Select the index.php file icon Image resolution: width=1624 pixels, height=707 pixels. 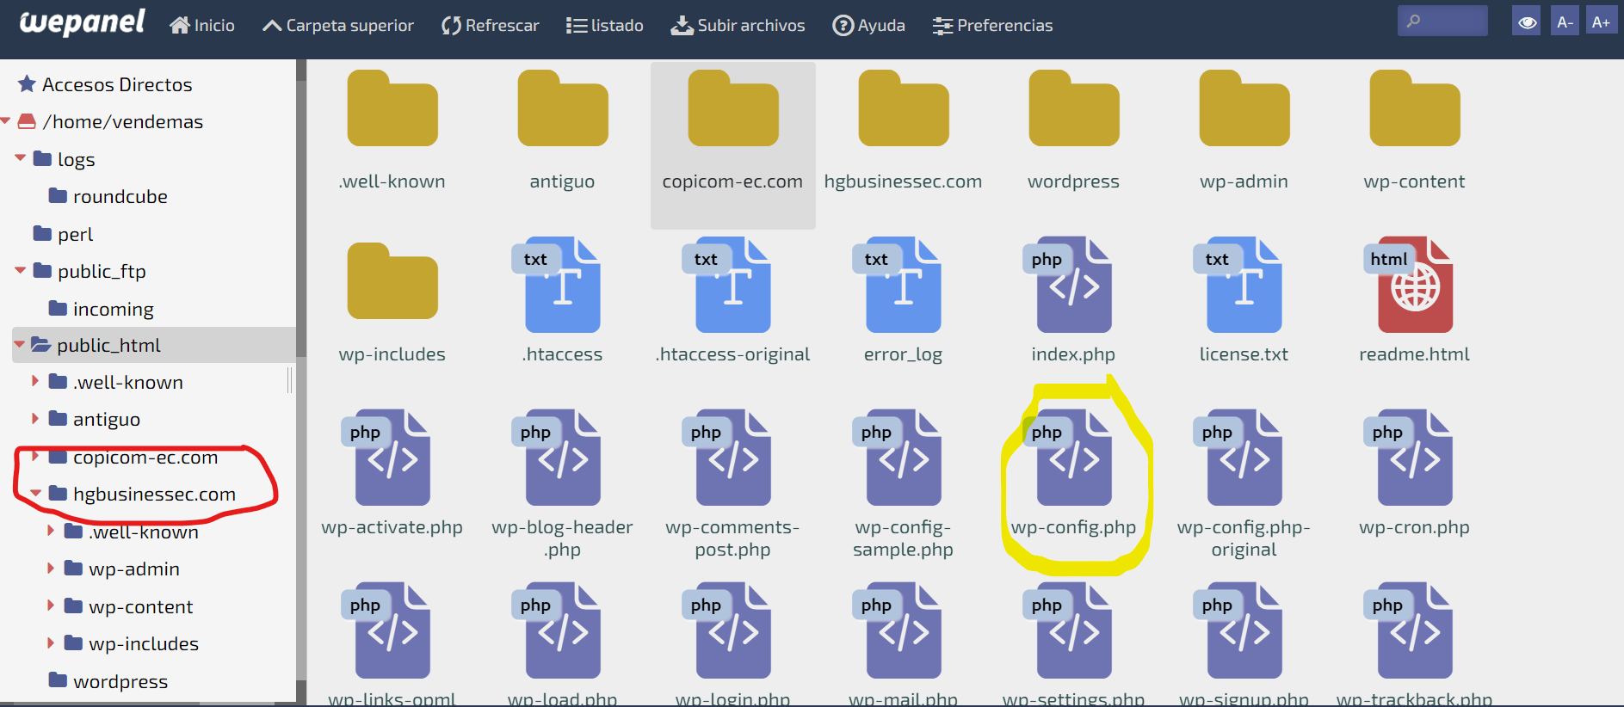1068,285
